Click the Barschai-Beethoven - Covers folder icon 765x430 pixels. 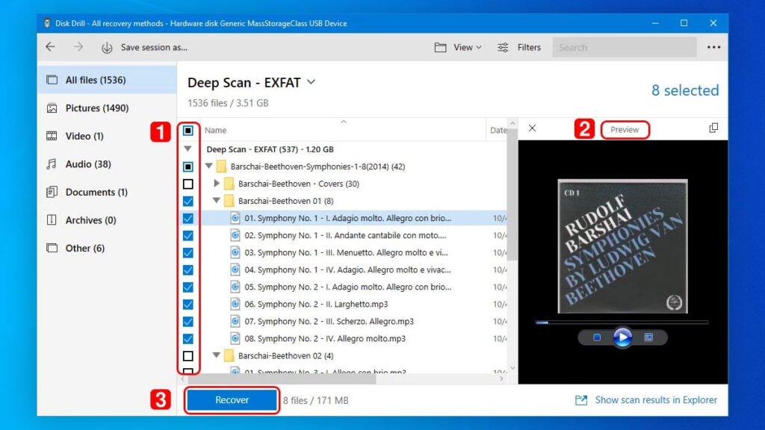tap(229, 184)
